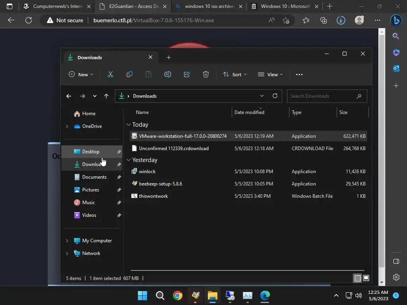Viewport: 407px width, 305px height.
Task: Go forward in File Explorer navigation
Action: (x=83, y=96)
